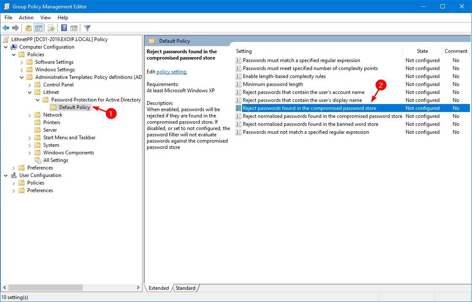The height and width of the screenshot is (302, 472).
Task: Click the Filter funnel toolbar icon
Action: pyautogui.click(x=87, y=28)
